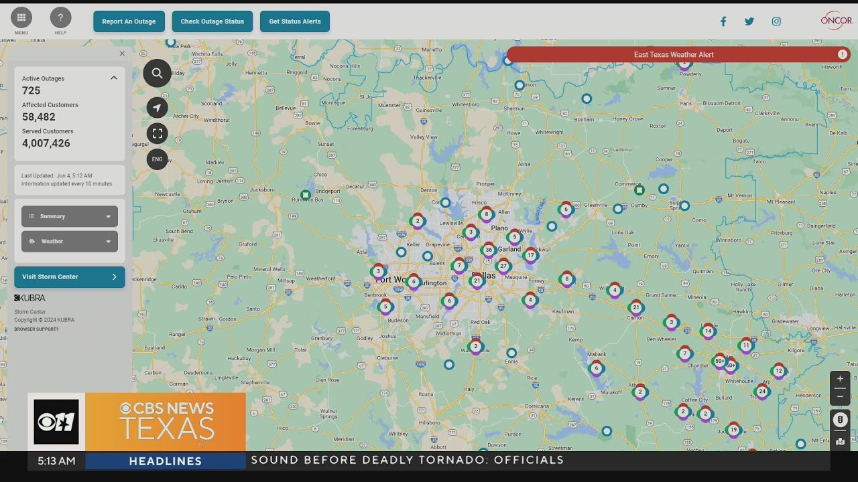The image size is (858, 482).
Task: Select the outage cluster marked 36
Action: point(489,250)
